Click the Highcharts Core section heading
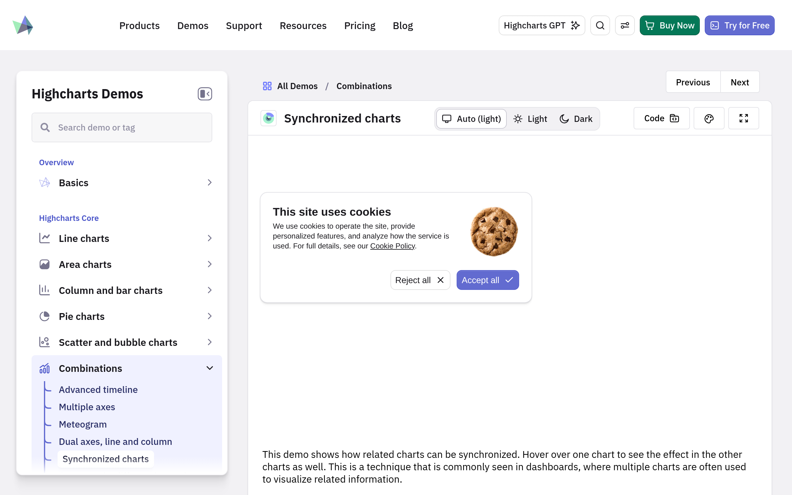The image size is (792, 495). coord(69,218)
